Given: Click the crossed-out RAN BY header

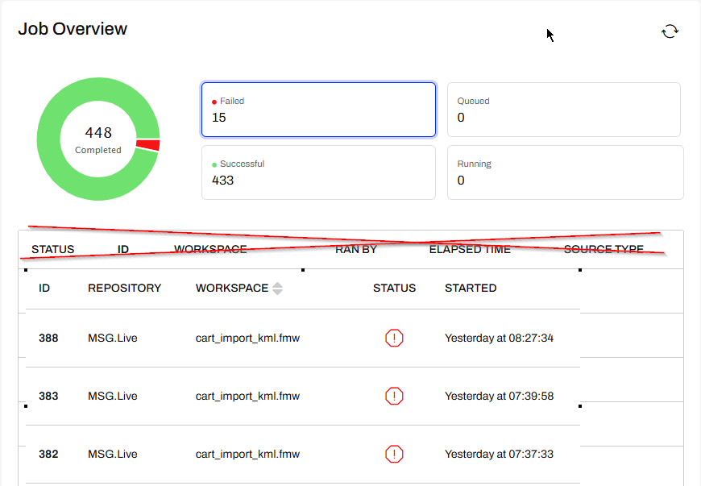Looking at the screenshot, I should 356,250.
